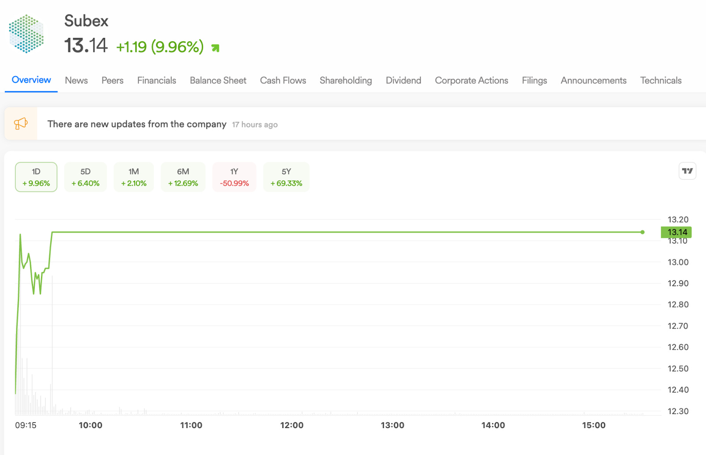706x455 pixels.
Task: Choose the 1M +2.10% range
Action: (x=134, y=177)
